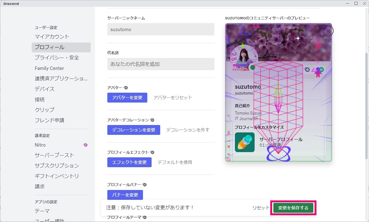369x222 pixels.
Task: Click the アバターを変更 button
Action: pyautogui.click(x=127, y=98)
